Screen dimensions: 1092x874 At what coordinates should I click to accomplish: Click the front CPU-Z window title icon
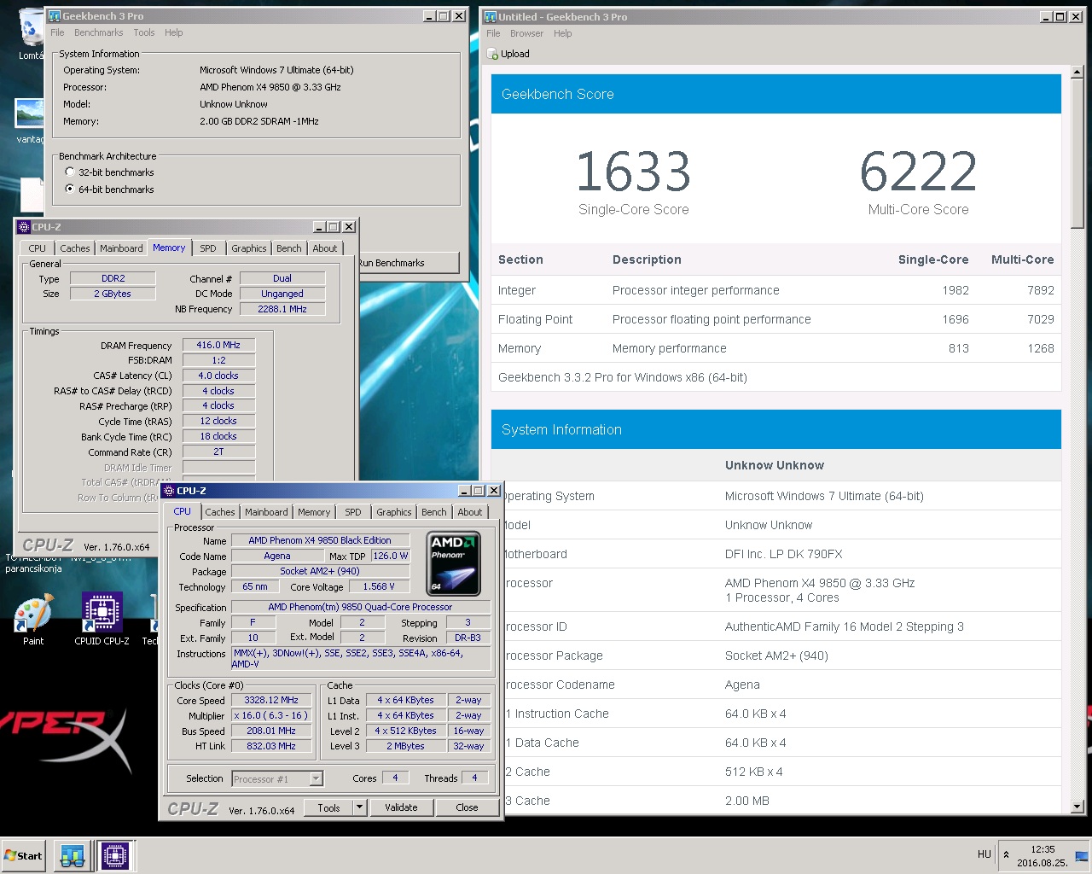[x=169, y=491]
